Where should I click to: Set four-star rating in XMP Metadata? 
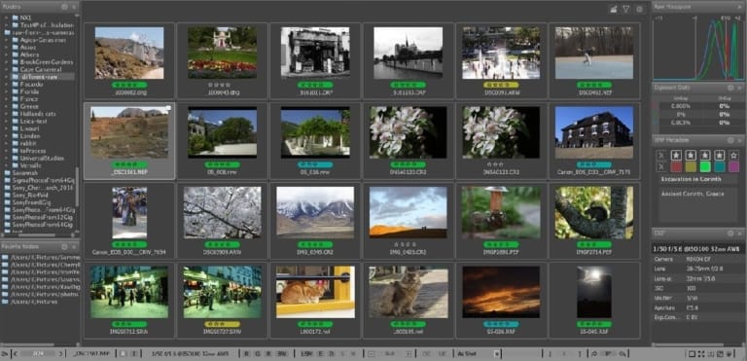pos(720,155)
